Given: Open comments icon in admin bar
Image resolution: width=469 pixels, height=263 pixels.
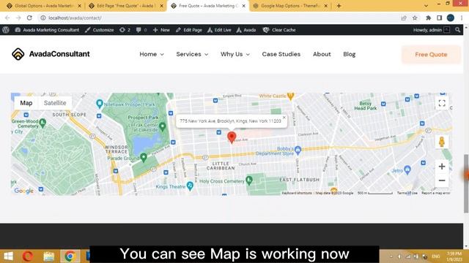Looking at the screenshot, I should 141,30.
